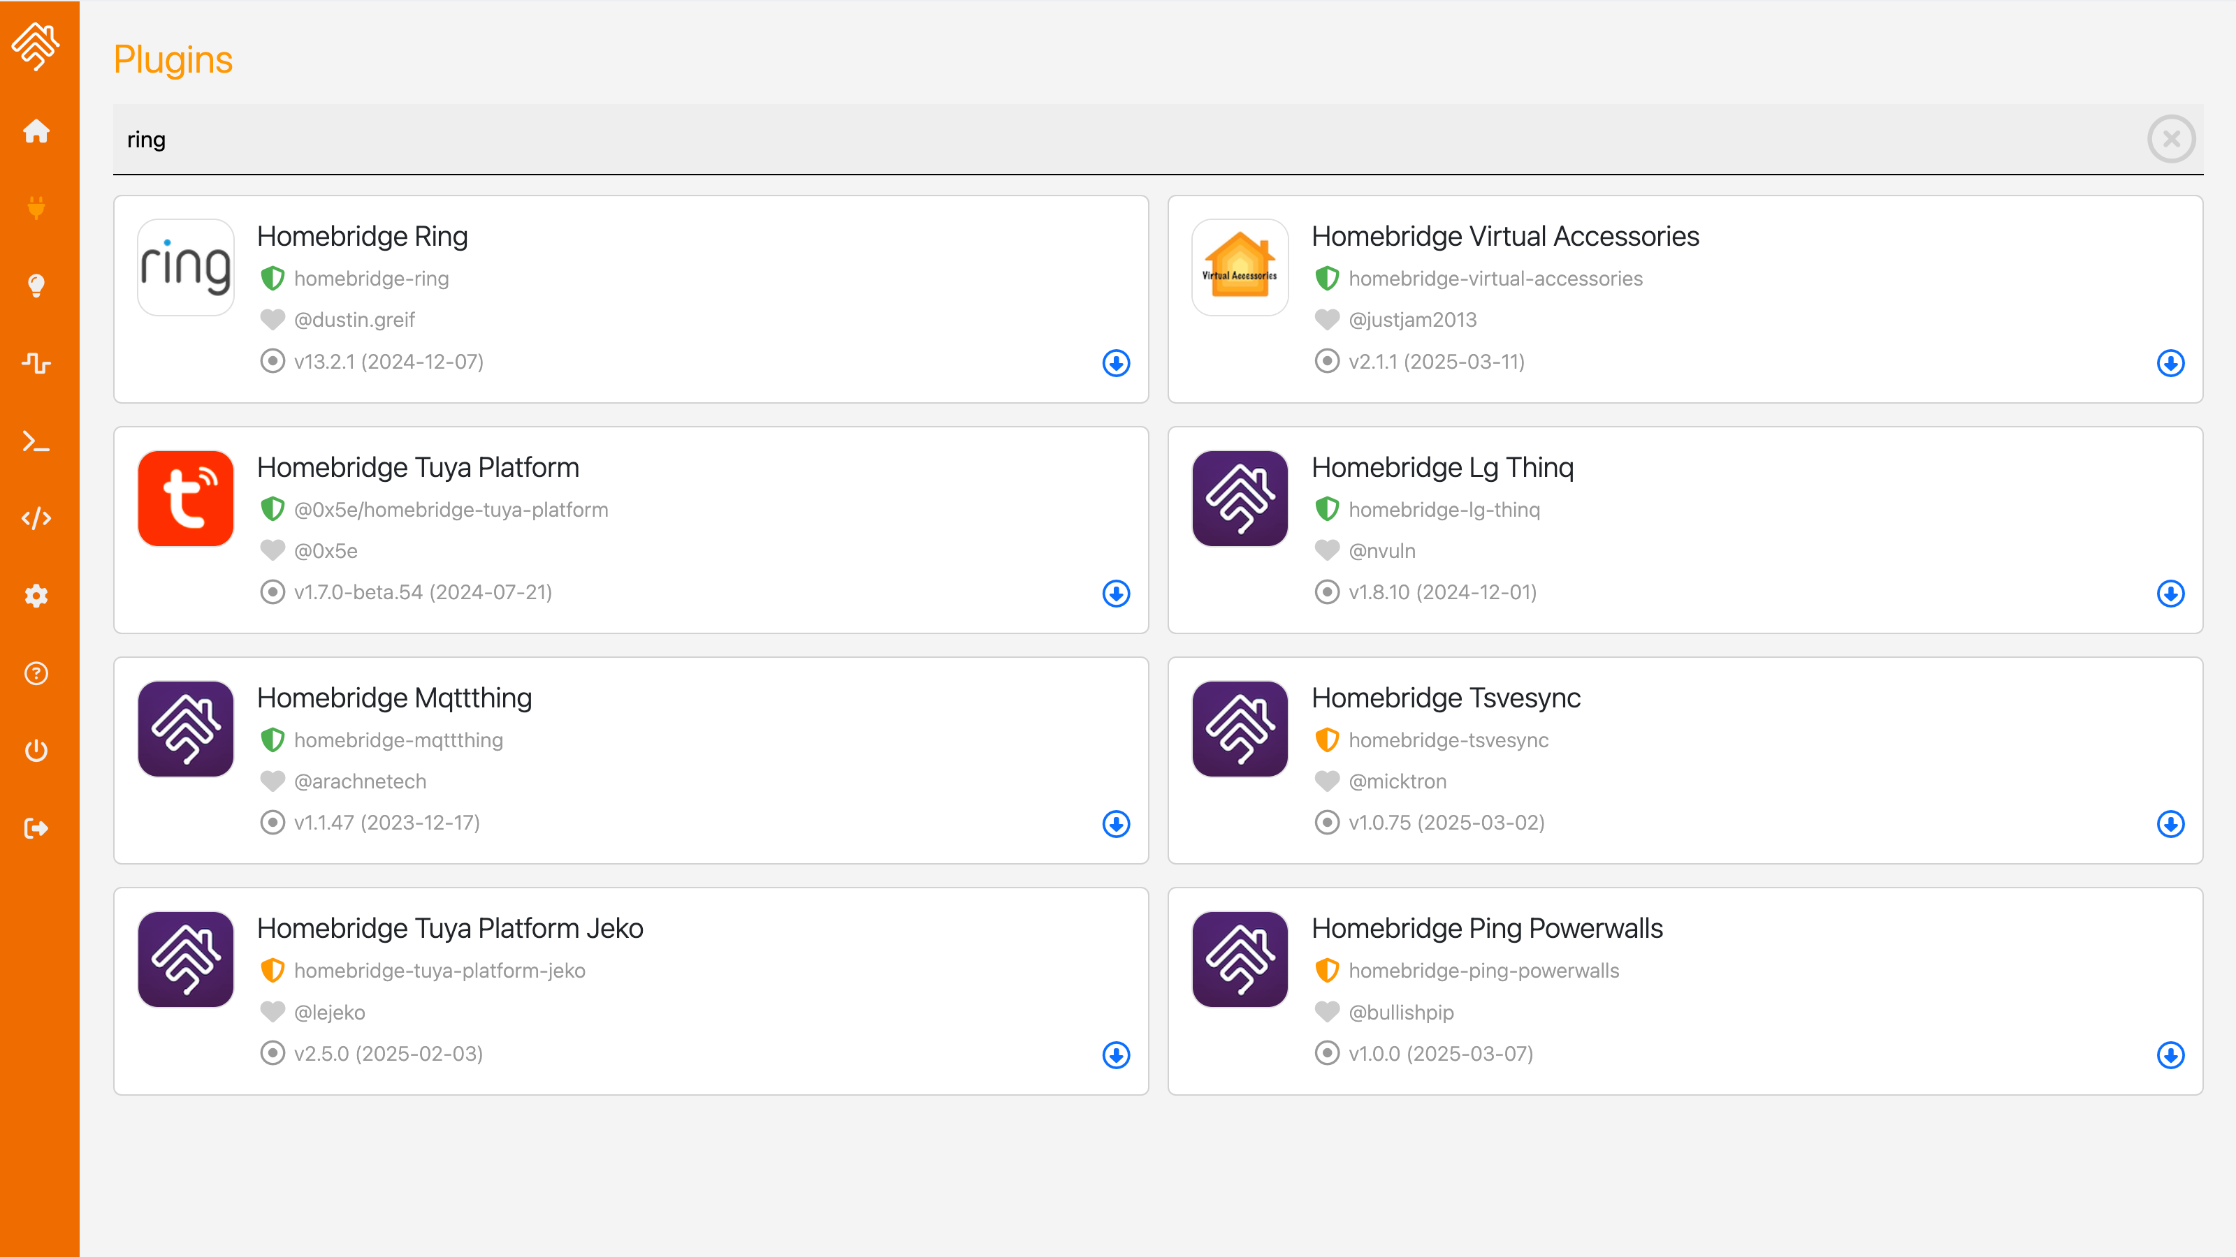Open the Help question mark icon
The image size is (2236, 1257).
point(36,673)
